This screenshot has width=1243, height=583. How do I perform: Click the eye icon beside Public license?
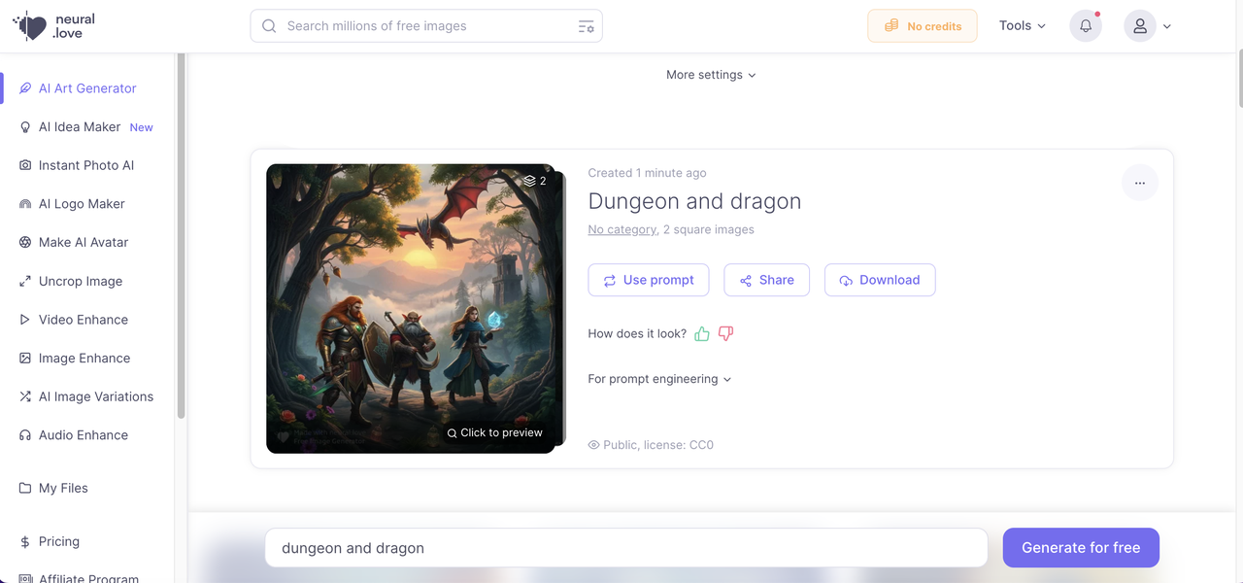click(x=593, y=445)
